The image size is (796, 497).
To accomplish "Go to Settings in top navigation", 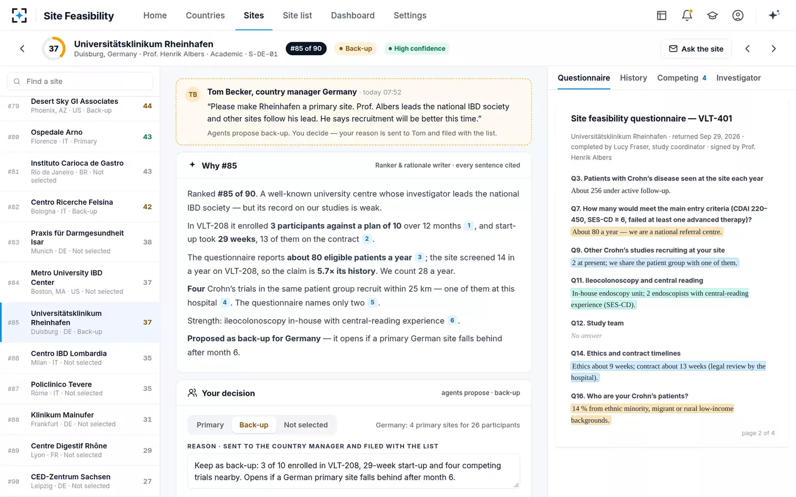I will click(x=410, y=15).
